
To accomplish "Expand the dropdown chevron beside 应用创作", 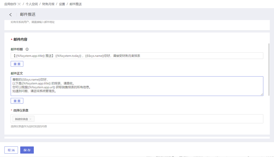I will pos(19,4).
